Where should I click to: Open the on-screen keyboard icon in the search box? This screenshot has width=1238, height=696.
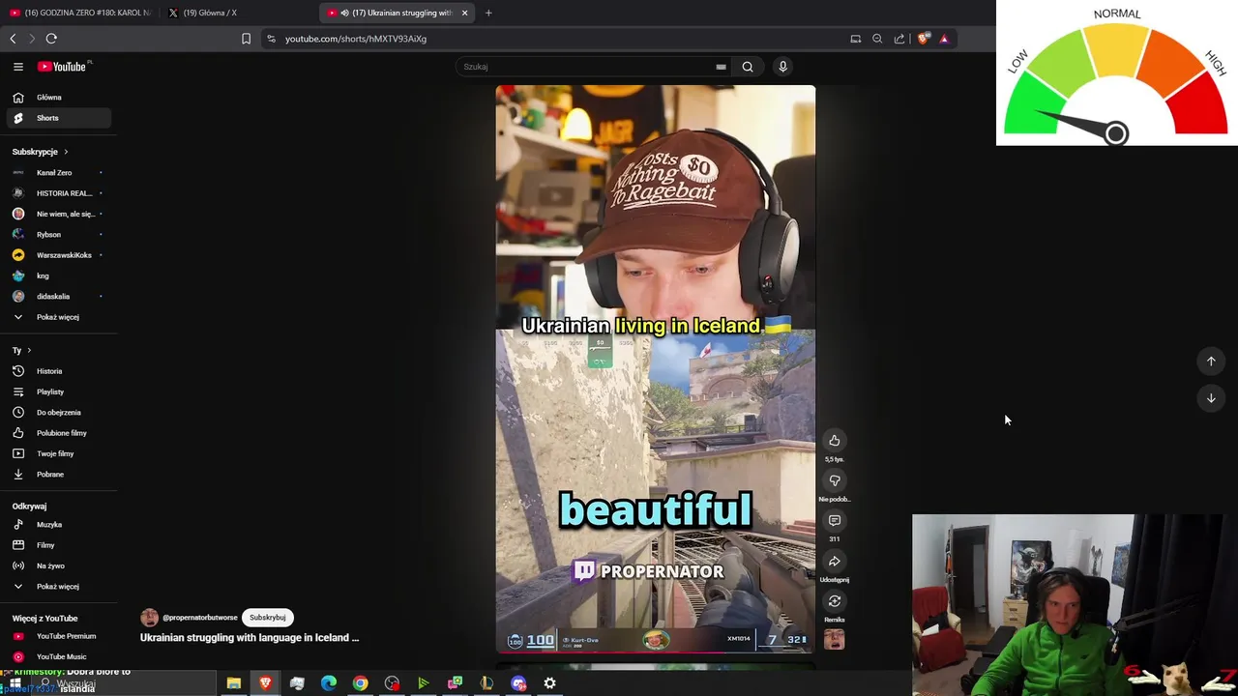(721, 67)
